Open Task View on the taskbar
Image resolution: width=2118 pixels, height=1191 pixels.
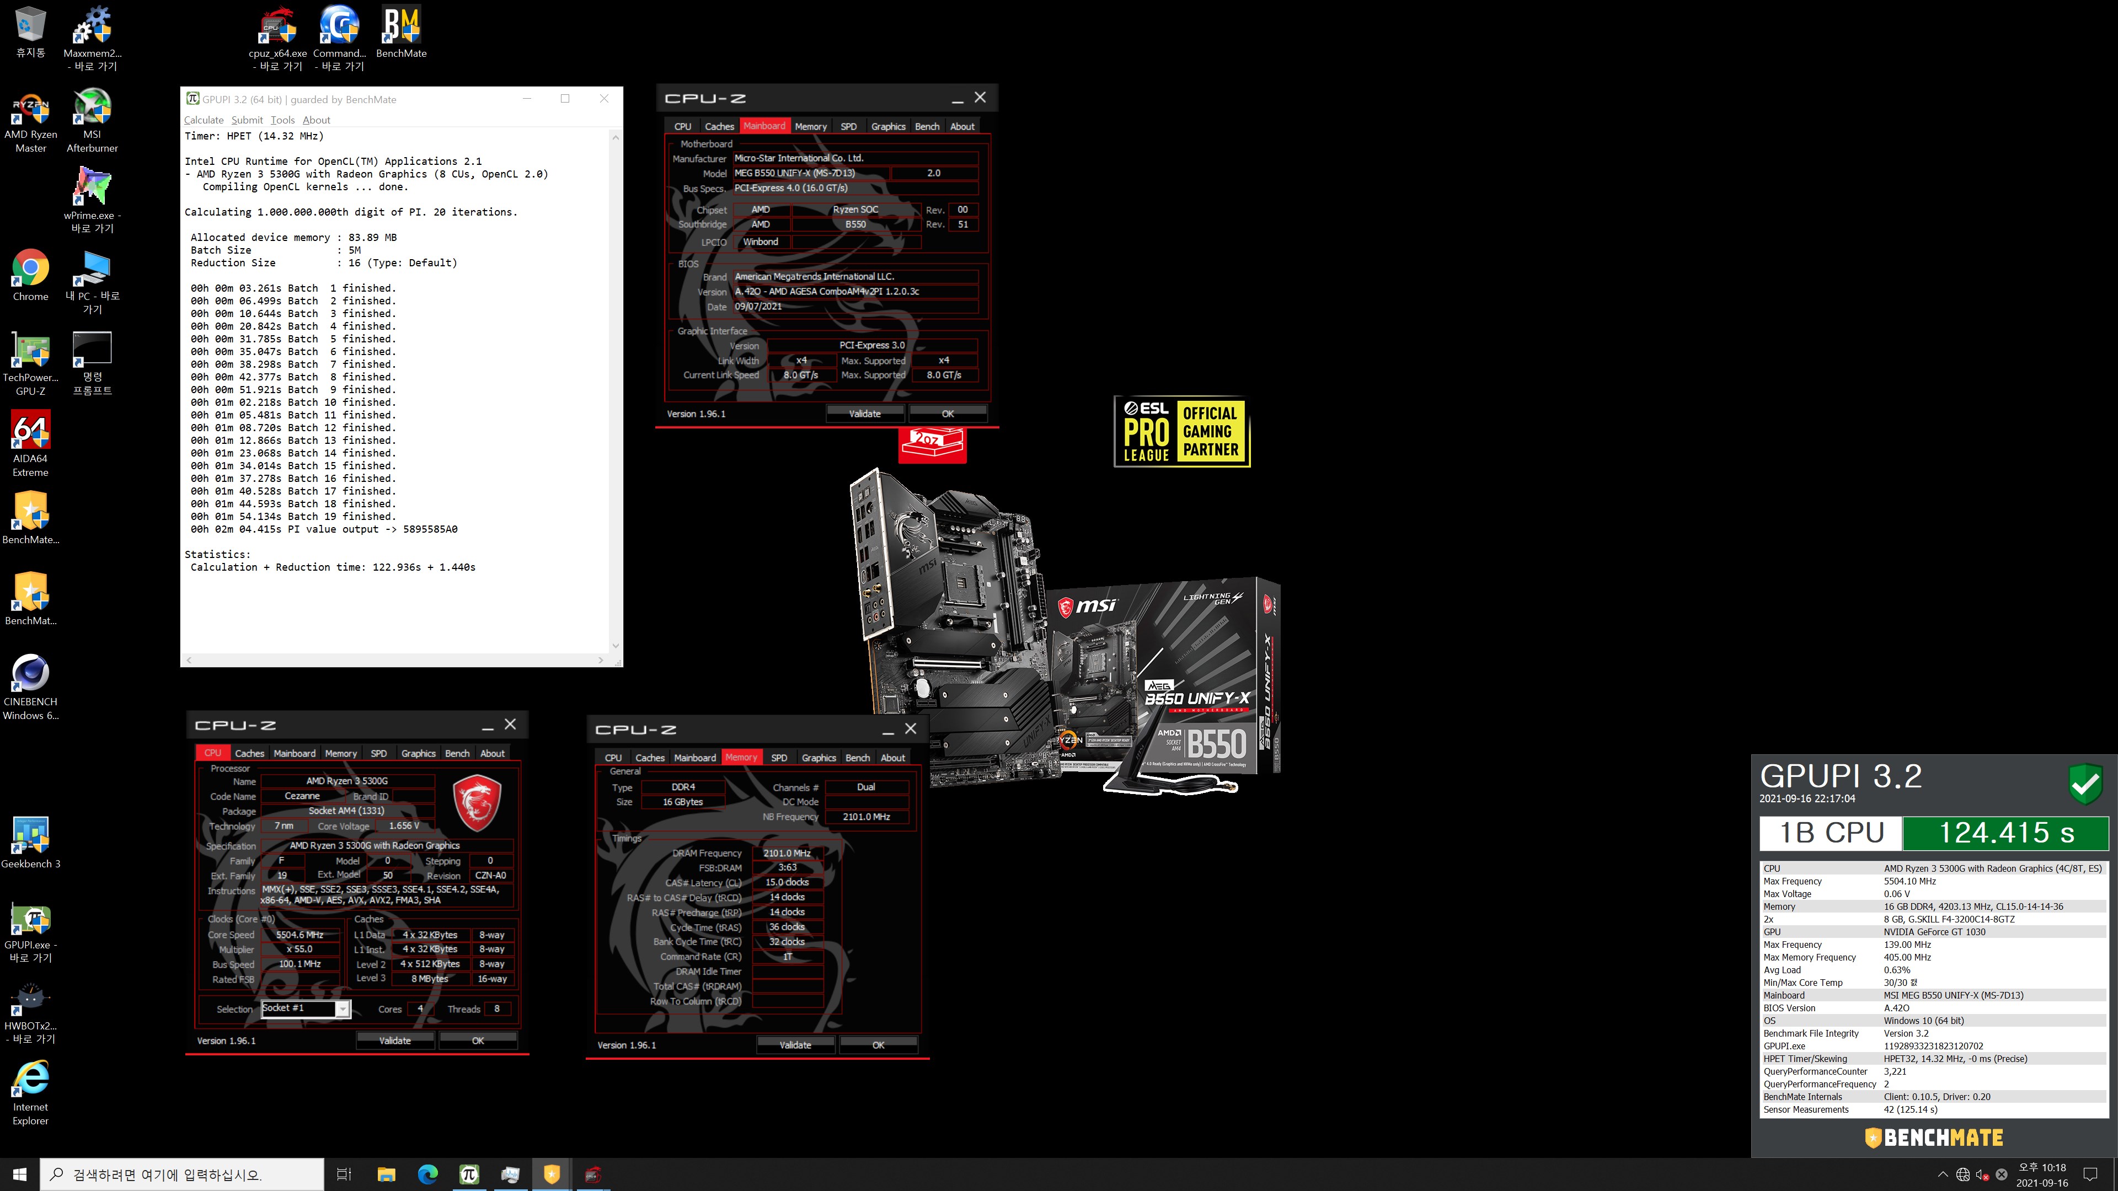[345, 1174]
